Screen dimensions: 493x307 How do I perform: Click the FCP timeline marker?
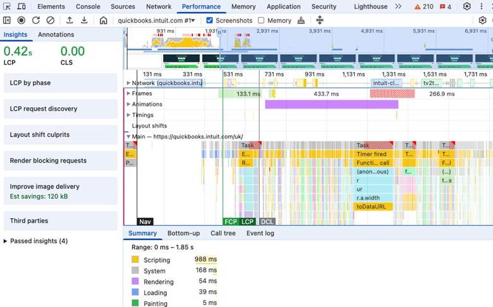(x=231, y=222)
